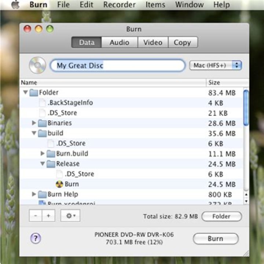Click the My Great Disc name field

pyautogui.click(x=118, y=65)
